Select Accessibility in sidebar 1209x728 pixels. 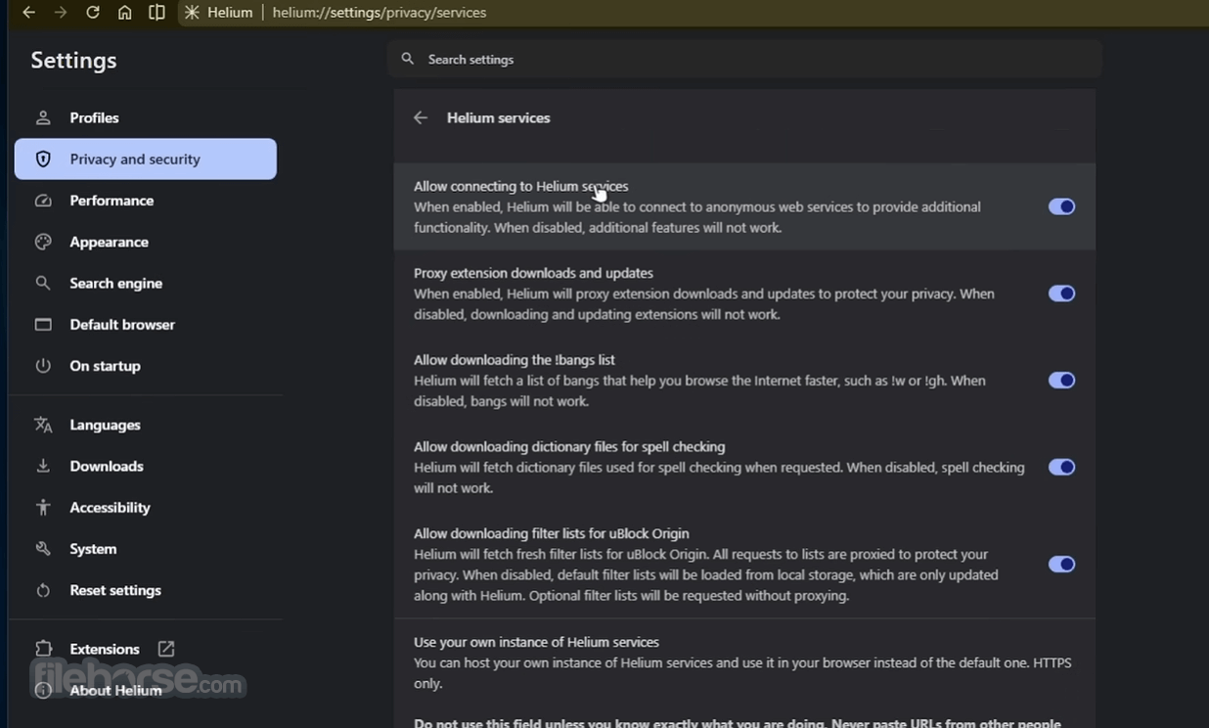pyautogui.click(x=145, y=507)
